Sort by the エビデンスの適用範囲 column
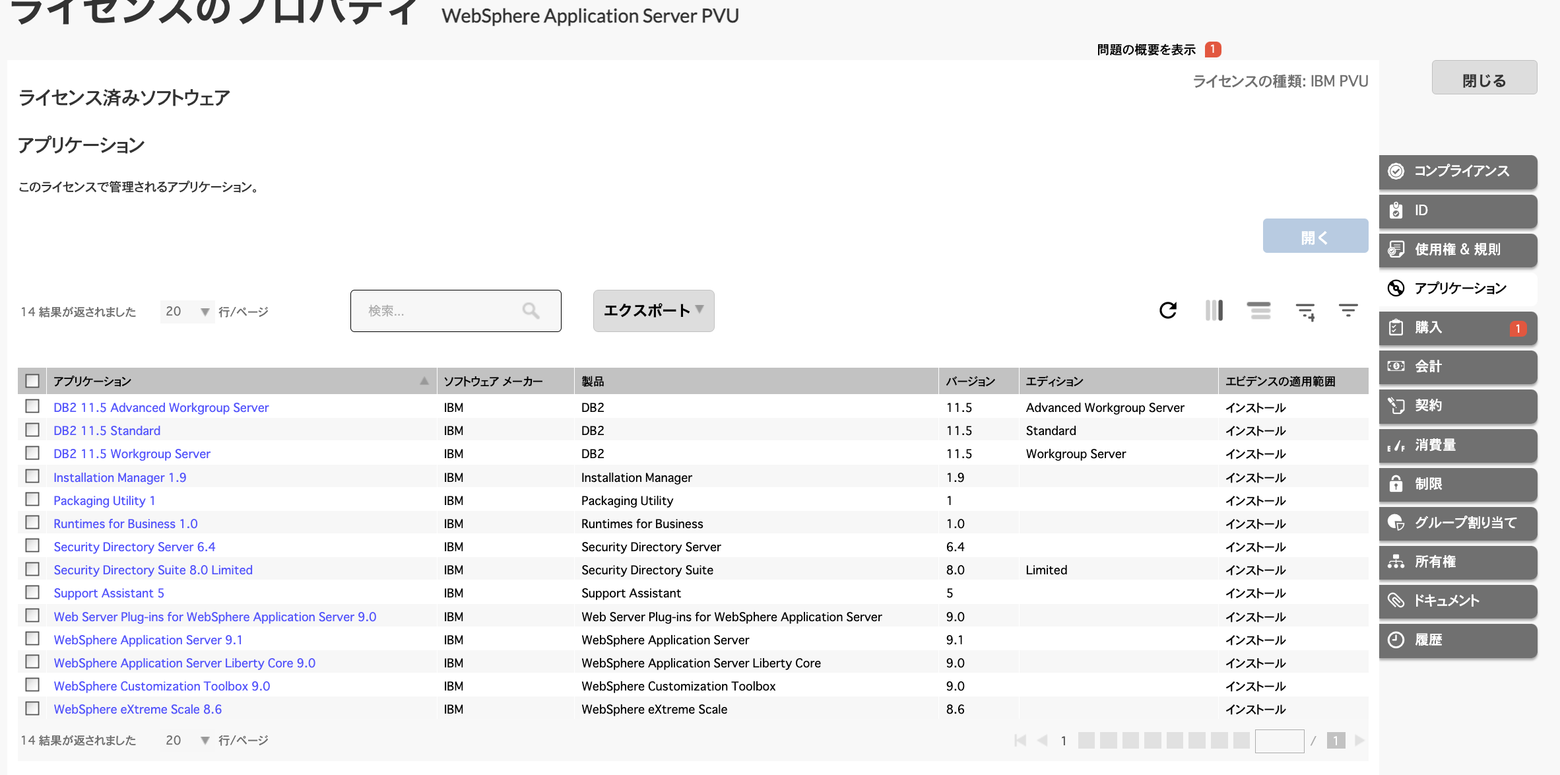1560x775 pixels. point(1293,381)
